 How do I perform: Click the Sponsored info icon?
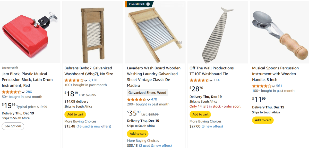(x=17, y=67)
